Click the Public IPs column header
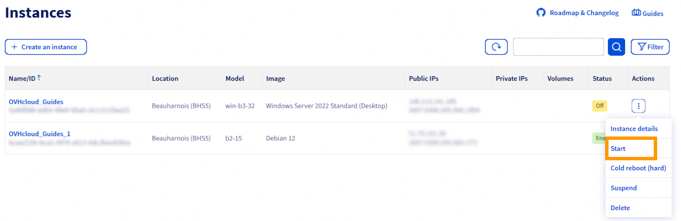 point(424,78)
